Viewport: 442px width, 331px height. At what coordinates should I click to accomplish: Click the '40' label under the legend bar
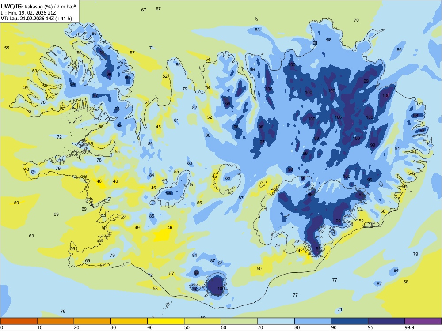tap(150, 327)
